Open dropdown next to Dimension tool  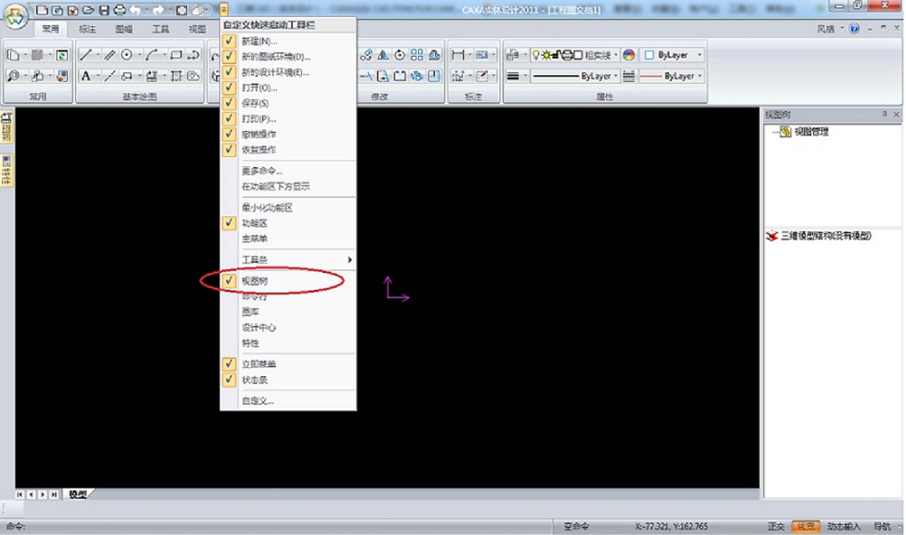470,55
